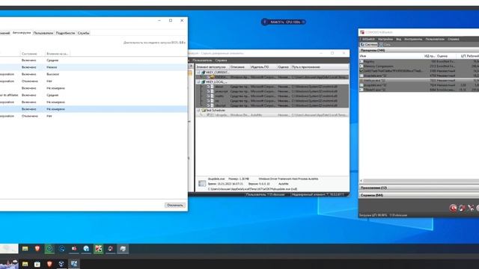Image resolution: width=479 pixels, height=269 pixels.
Task: Expand the Сервисы (644) section
Action: click(x=419, y=195)
